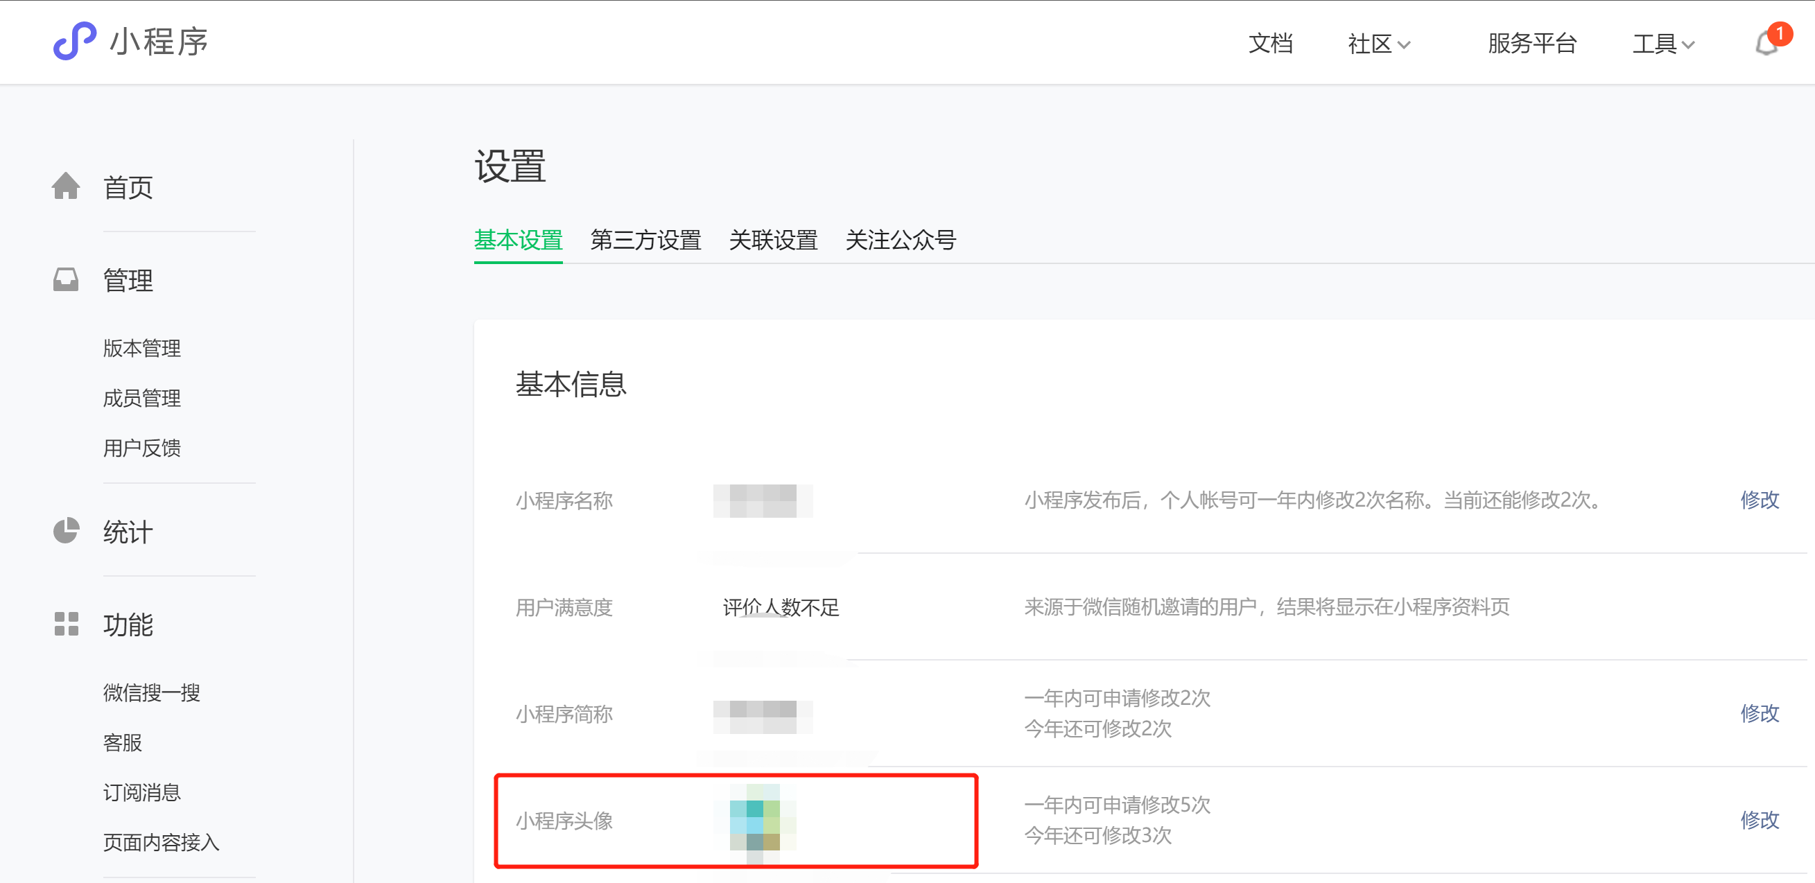Switch to the 关联设置 tab
This screenshot has width=1815, height=883.
(x=773, y=240)
